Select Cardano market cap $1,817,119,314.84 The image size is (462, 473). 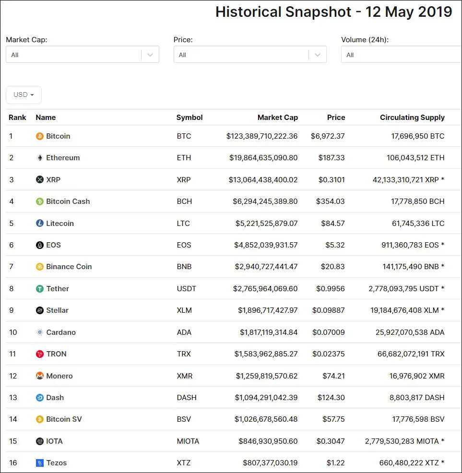point(269,332)
